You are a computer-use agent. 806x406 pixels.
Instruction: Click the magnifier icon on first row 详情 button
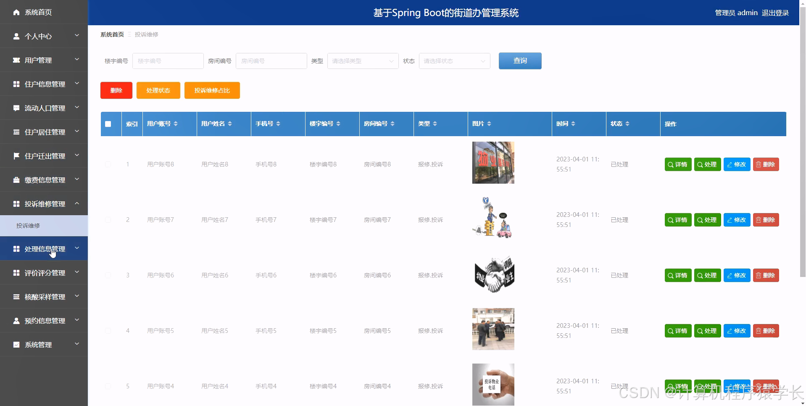click(x=670, y=164)
